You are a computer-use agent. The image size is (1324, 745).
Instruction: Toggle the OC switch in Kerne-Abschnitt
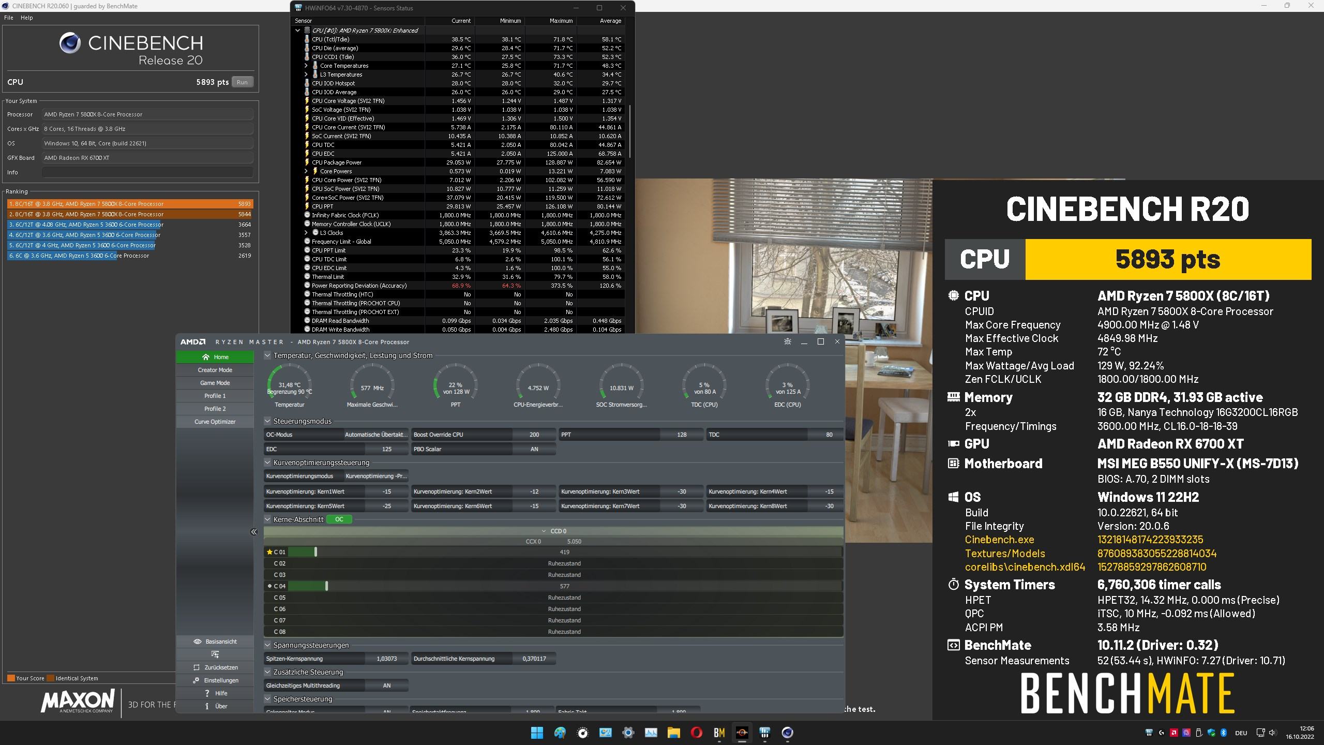coord(339,519)
